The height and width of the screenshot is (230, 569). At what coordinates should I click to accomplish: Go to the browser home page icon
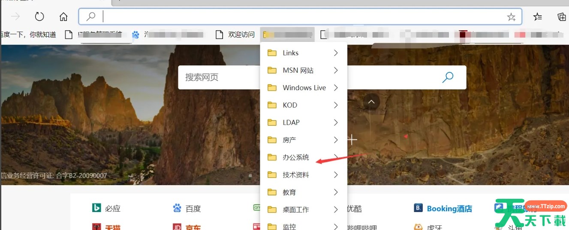pyautogui.click(x=63, y=17)
